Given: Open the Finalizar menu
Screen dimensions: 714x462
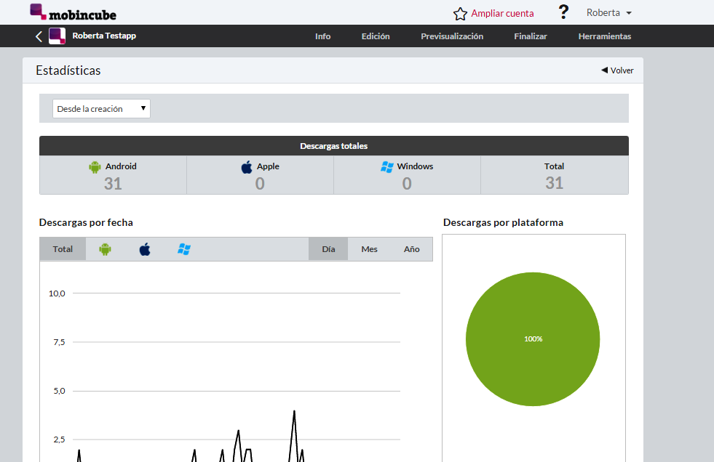Looking at the screenshot, I should [x=531, y=36].
